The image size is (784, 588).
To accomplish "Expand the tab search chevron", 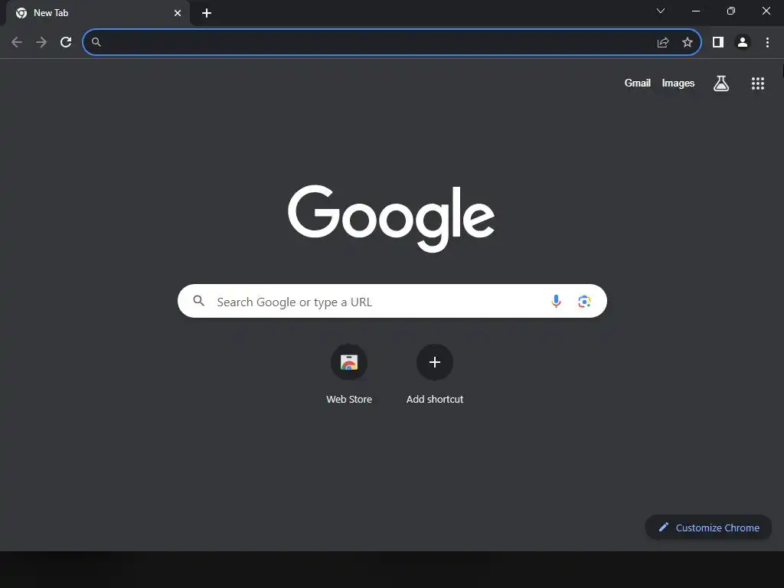I will pyautogui.click(x=661, y=11).
